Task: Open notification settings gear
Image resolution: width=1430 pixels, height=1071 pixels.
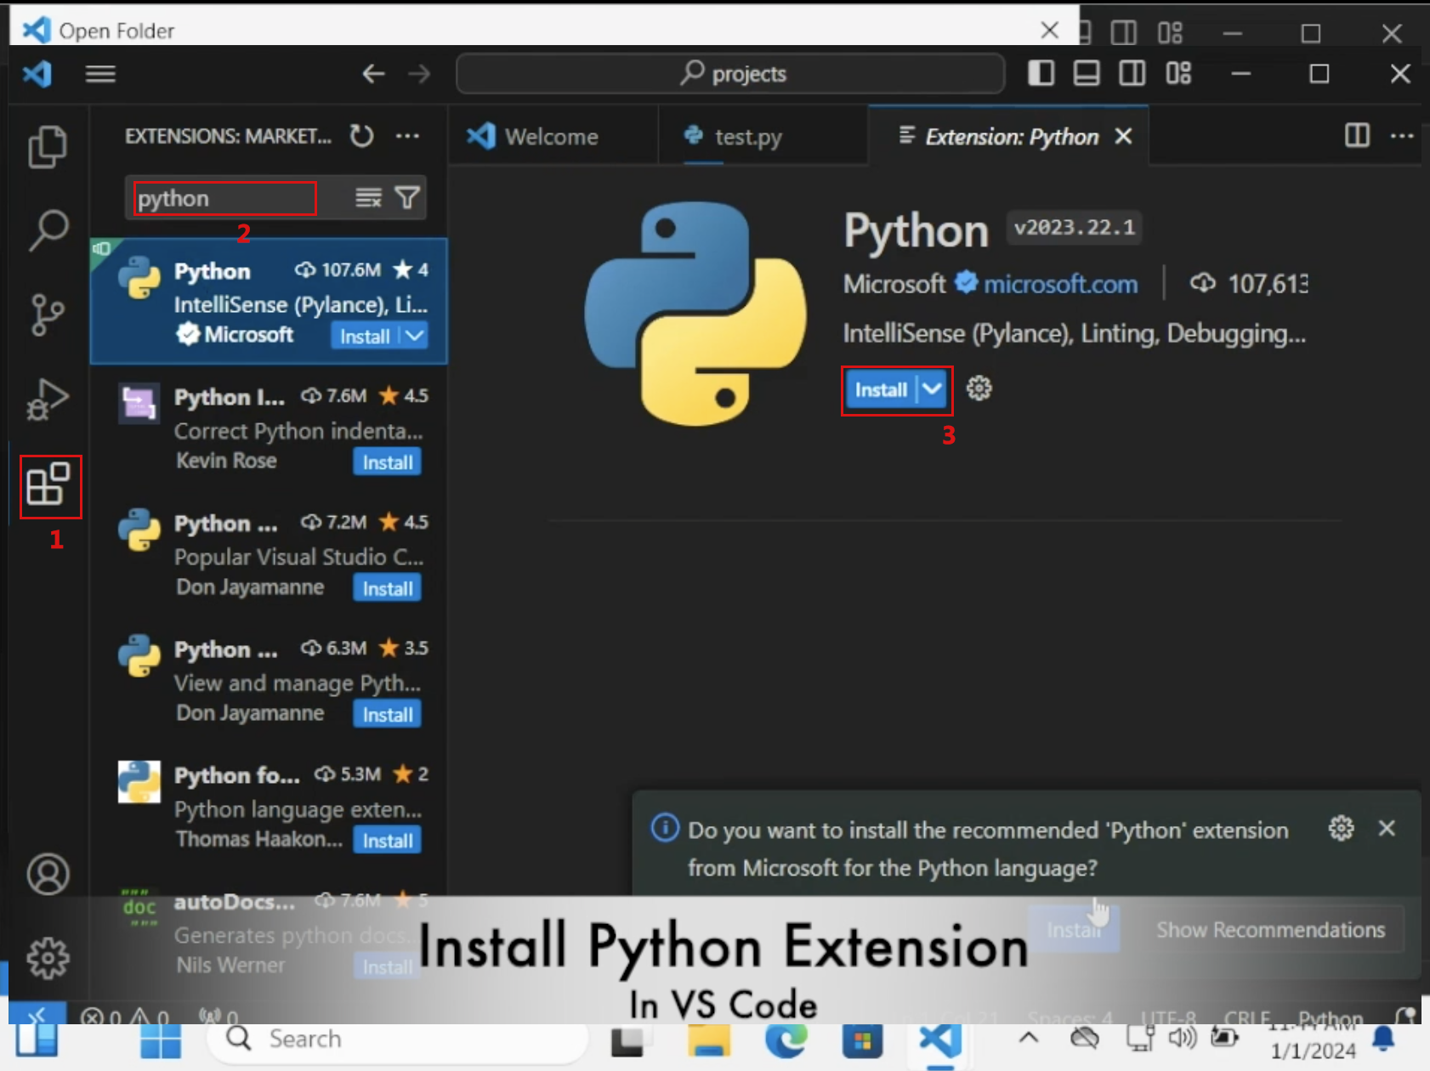Action: [x=1341, y=828]
